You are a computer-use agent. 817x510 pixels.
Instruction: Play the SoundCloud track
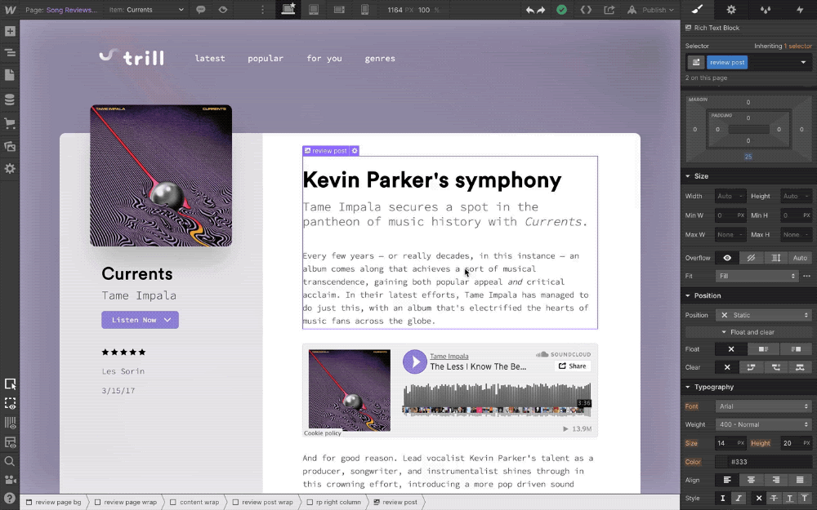coord(415,361)
